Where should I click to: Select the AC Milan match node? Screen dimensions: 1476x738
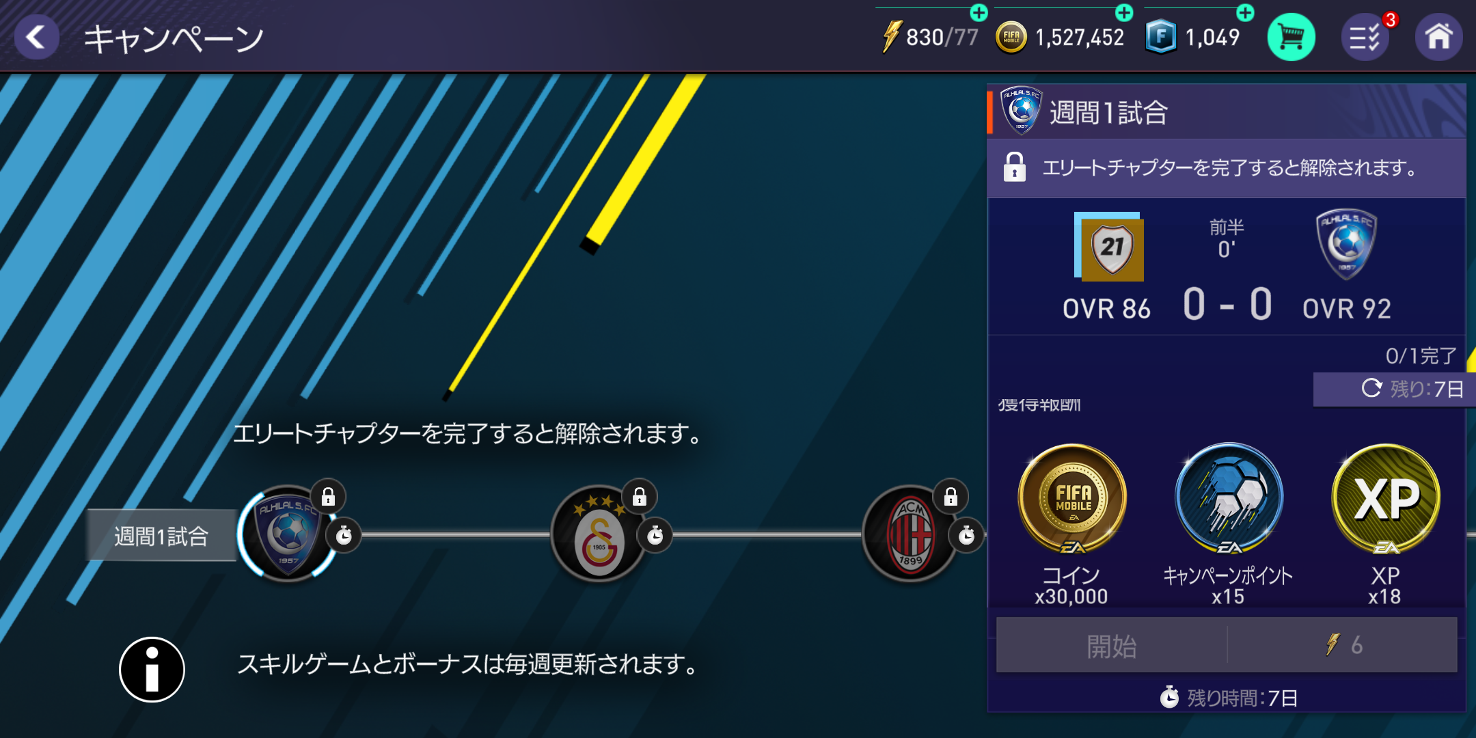[x=910, y=534]
